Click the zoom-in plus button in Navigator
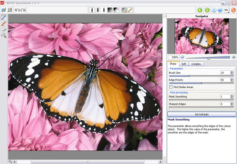Viewport: 237px width, 164px height. point(234,57)
